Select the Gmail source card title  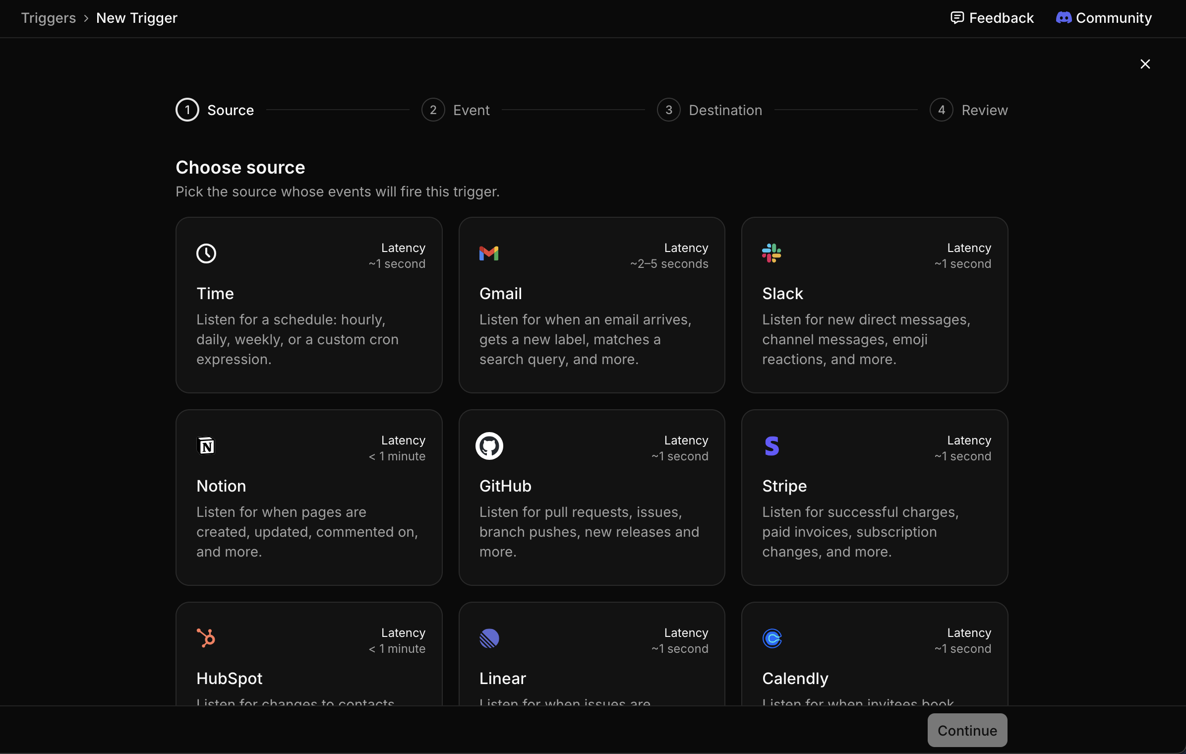[501, 294]
